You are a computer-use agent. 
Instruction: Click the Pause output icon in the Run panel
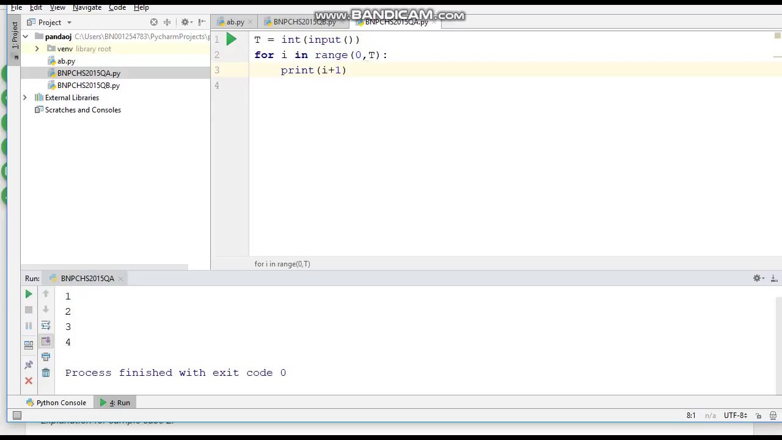[x=29, y=326]
